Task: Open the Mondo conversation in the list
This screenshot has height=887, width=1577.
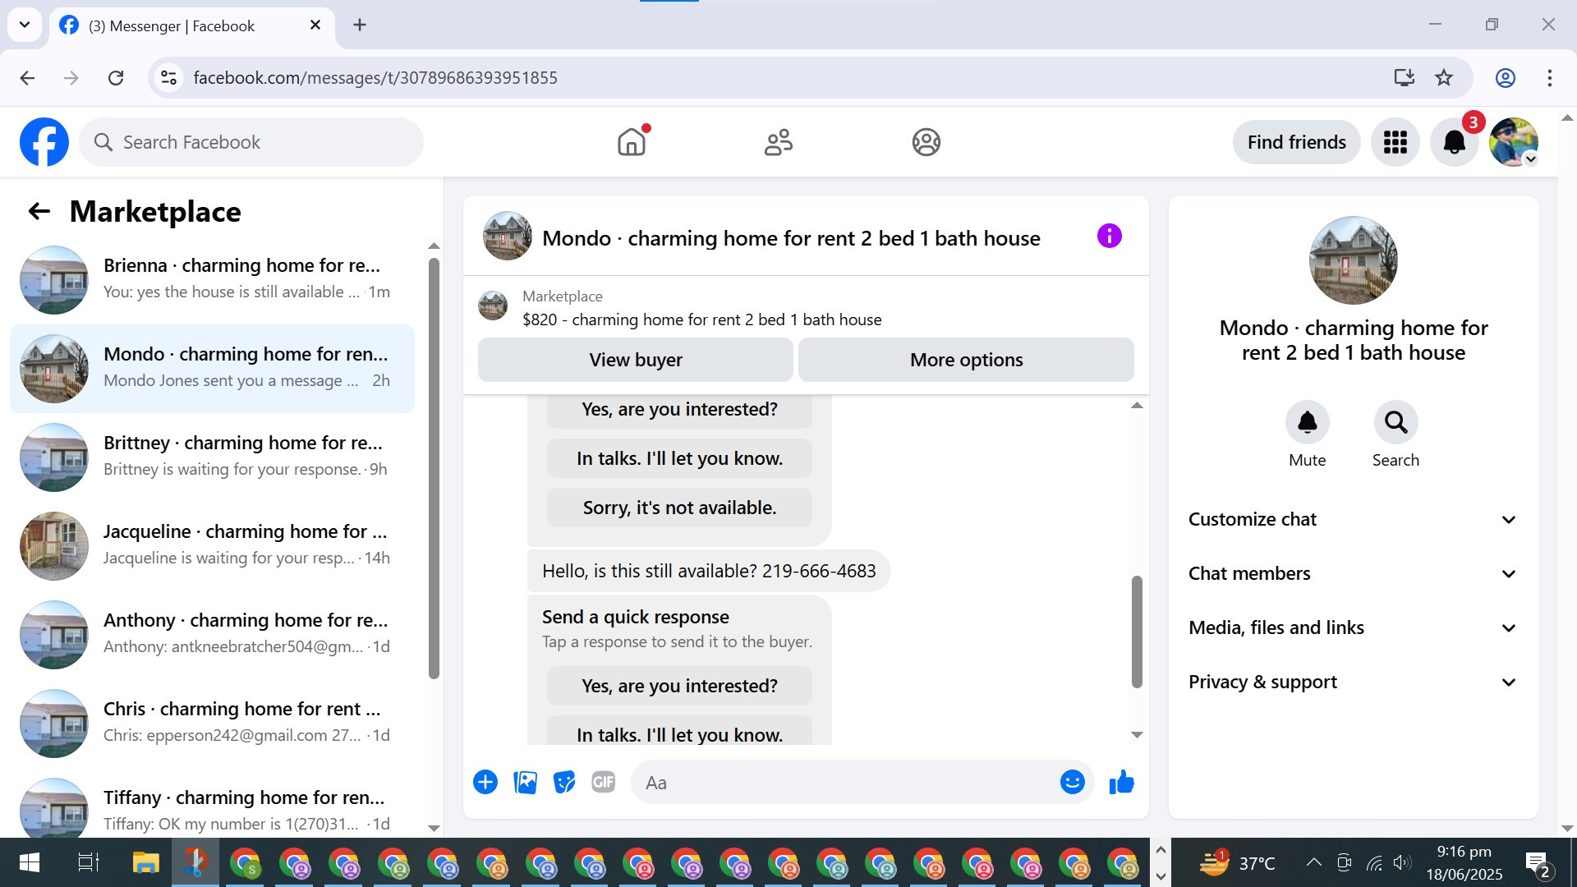Action: pos(212,369)
